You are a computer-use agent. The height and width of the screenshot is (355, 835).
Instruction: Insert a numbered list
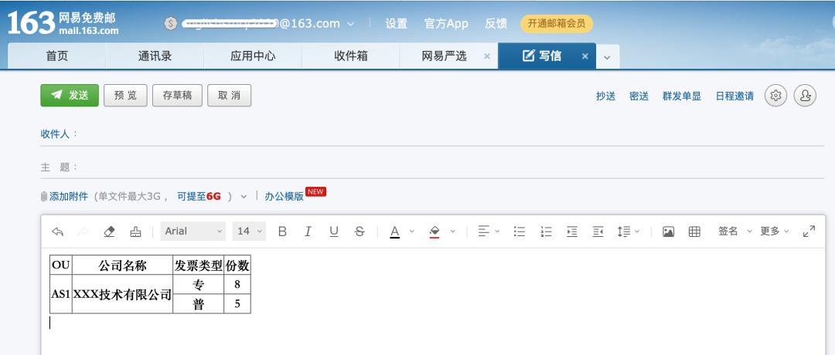[546, 232]
